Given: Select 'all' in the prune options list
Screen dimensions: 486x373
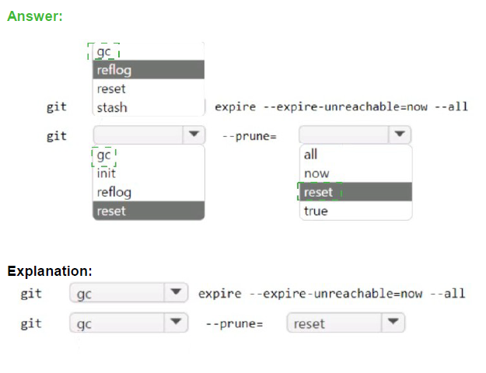Looking at the screenshot, I should pyautogui.click(x=355, y=155).
